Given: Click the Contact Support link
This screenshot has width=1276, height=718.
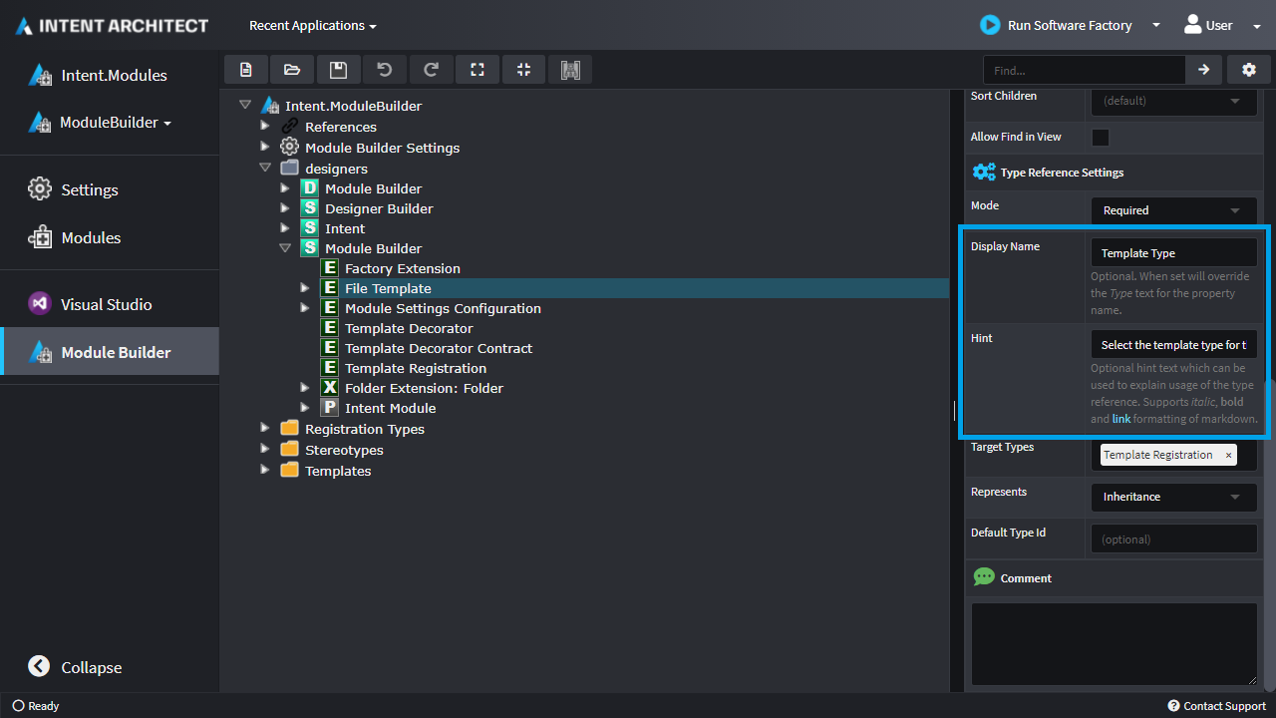Looking at the screenshot, I should (1216, 706).
